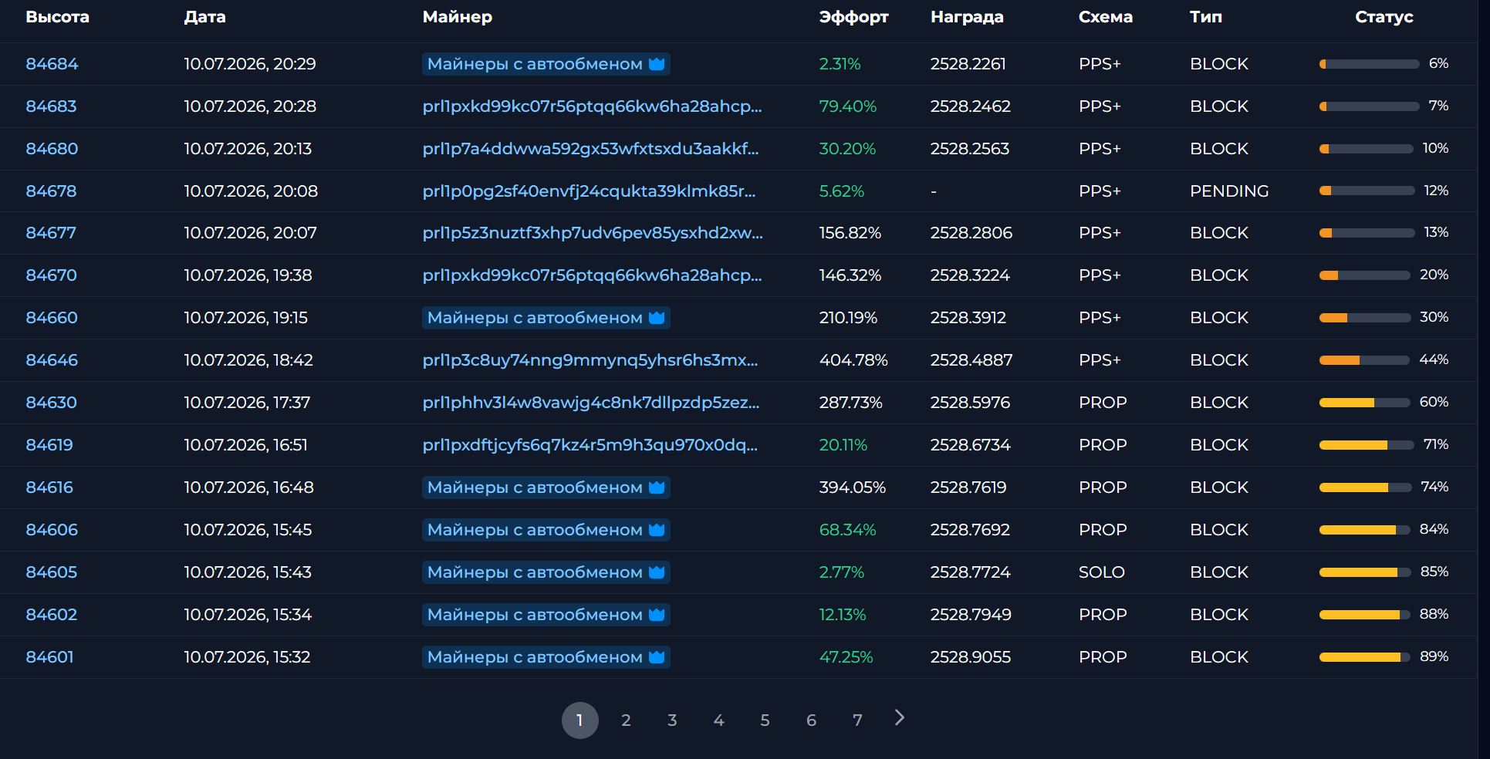The image size is (1490, 759).
Task: Open miner address prl1pxkd99kc07 in row 84670
Action: pyautogui.click(x=592, y=275)
